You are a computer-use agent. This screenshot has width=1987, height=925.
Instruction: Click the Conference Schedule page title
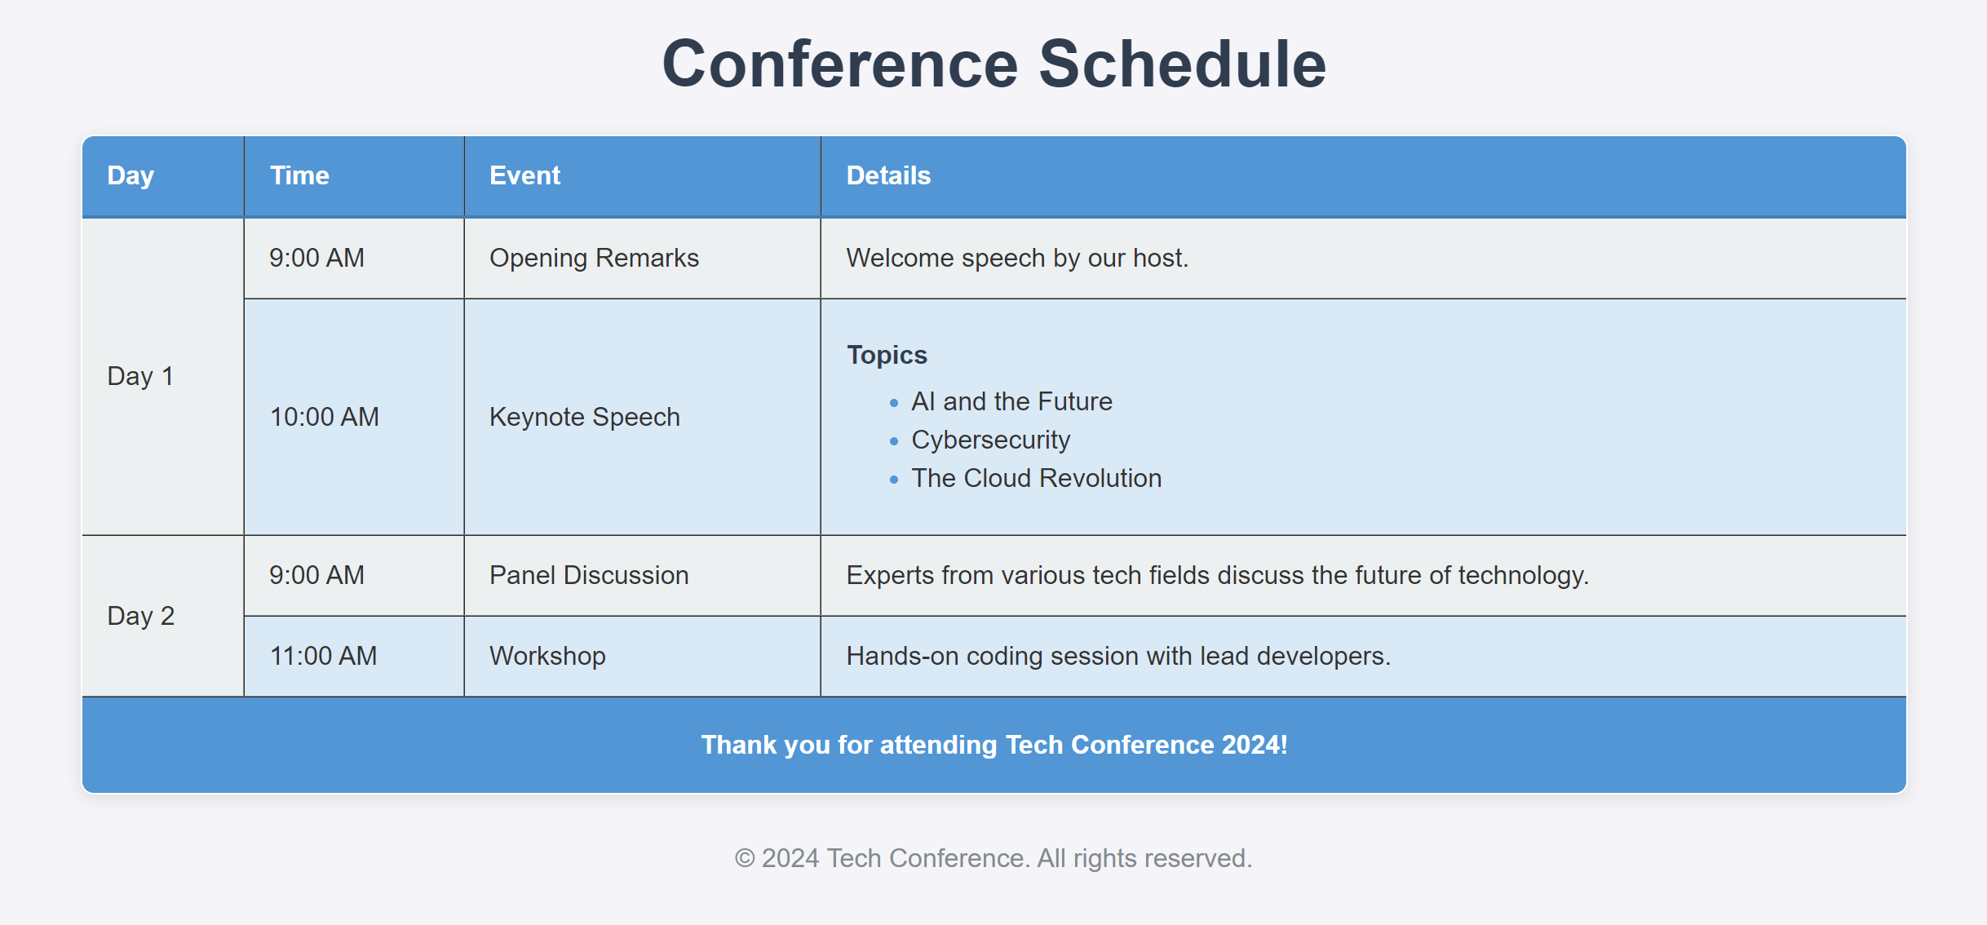point(994,64)
